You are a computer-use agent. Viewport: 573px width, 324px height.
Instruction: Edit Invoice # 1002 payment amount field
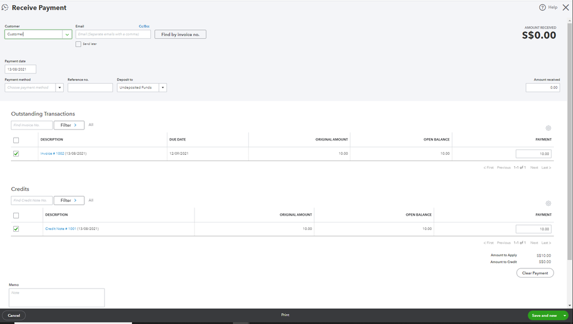[x=533, y=154]
